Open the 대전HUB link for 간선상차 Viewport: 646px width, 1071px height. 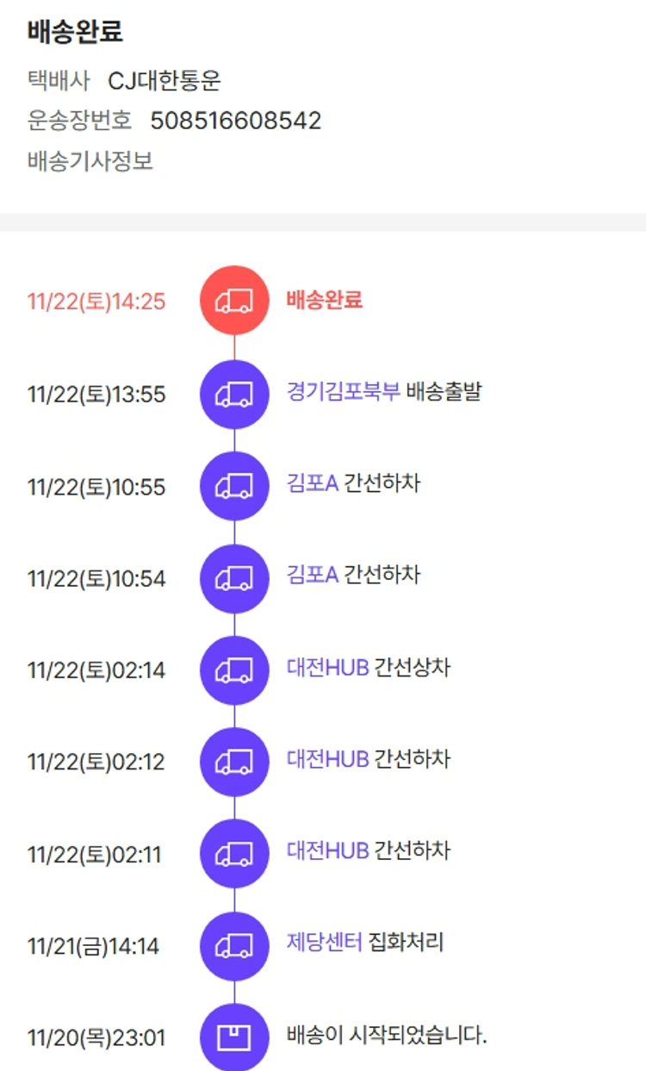327,667
